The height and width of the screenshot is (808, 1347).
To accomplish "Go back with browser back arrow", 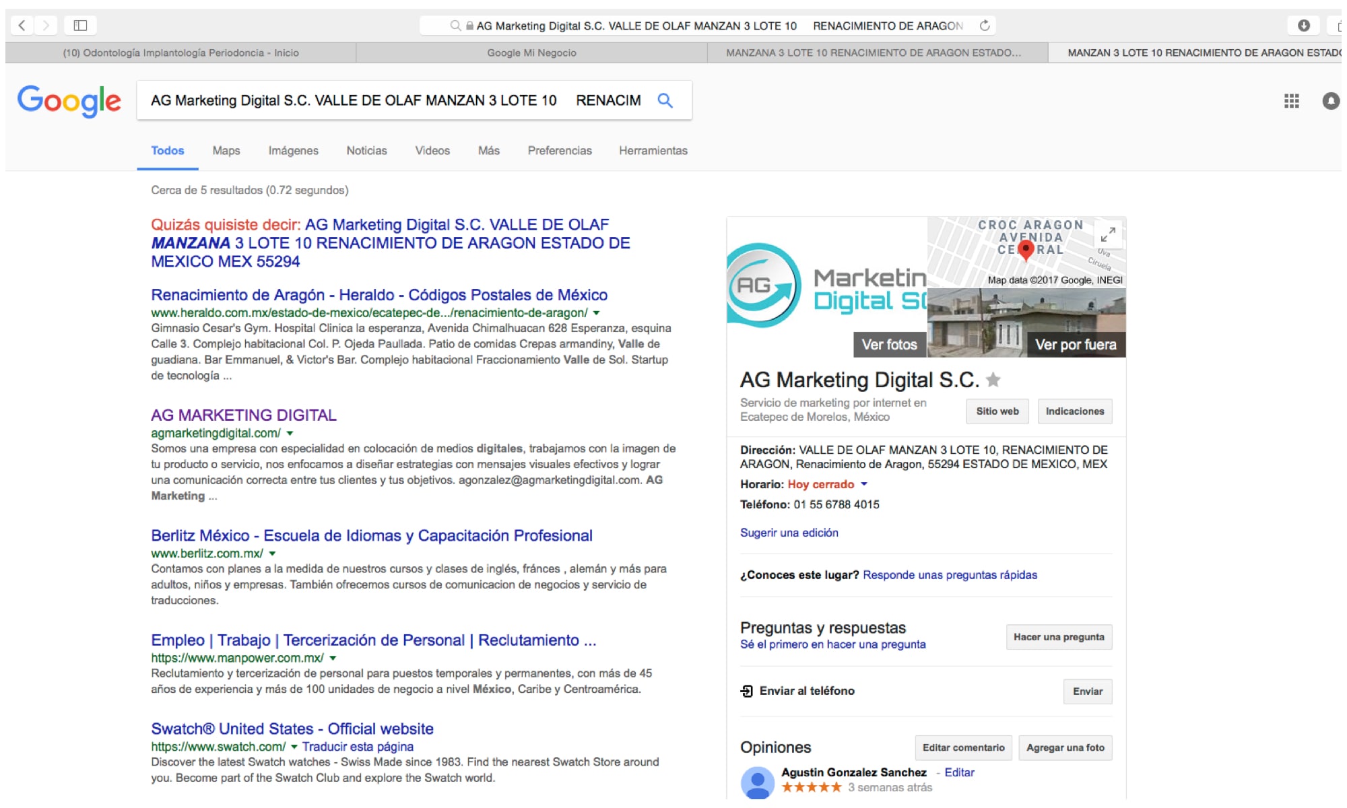I will click(22, 26).
